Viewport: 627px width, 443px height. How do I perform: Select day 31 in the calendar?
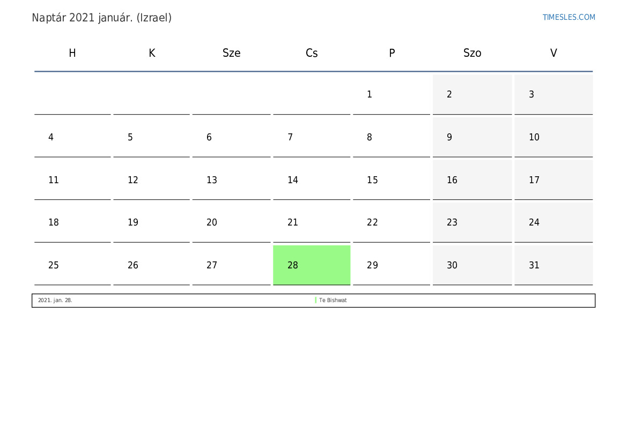554,265
